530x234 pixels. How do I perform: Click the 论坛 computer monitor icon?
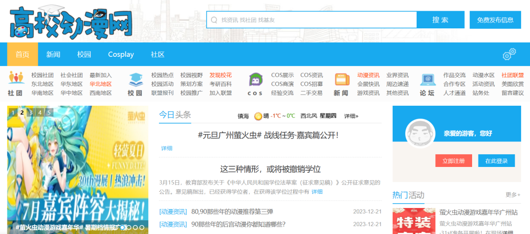(428, 80)
